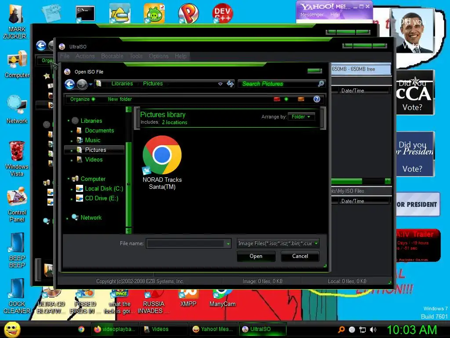Screen dimensions: 450x338
Task: Open the Options menu in UltraISO
Action: 158,56
